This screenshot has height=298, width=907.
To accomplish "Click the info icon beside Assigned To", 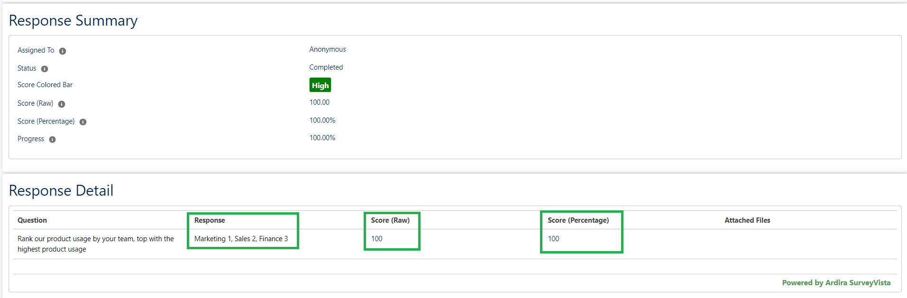I will click(x=63, y=51).
